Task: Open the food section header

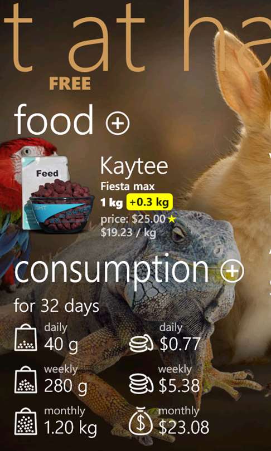Action: (x=54, y=120)
